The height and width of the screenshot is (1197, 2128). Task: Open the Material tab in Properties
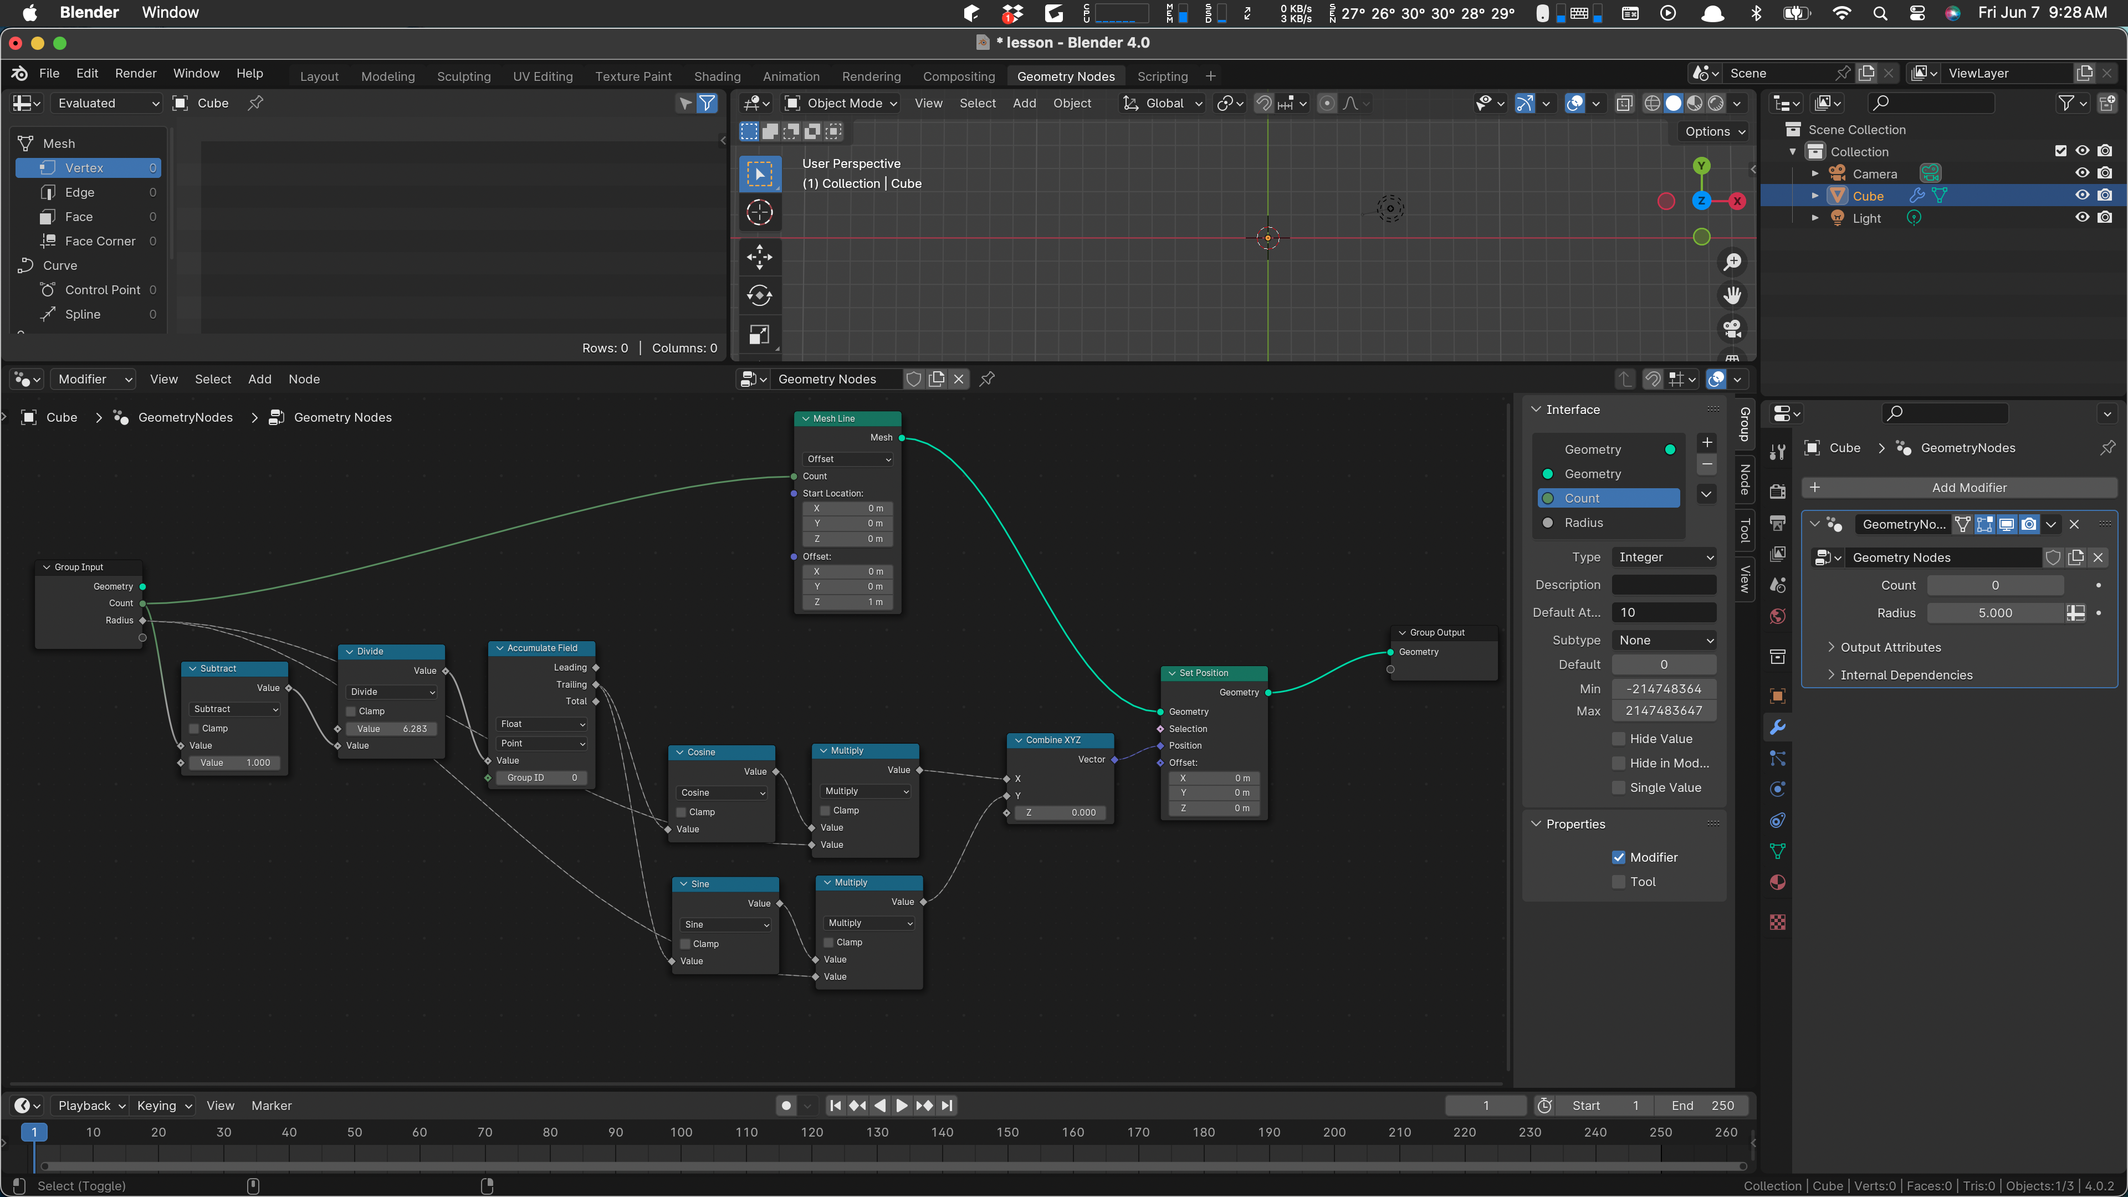coord(1778,882)
